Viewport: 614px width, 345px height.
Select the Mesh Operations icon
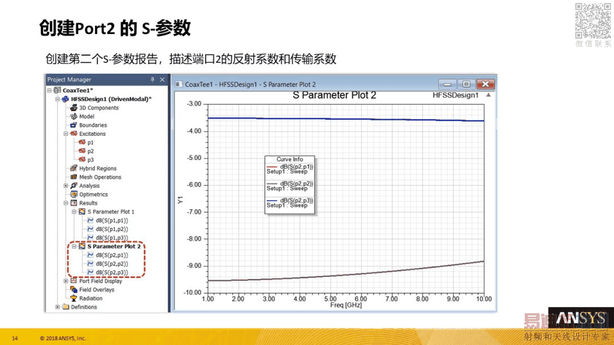point(73,177)
